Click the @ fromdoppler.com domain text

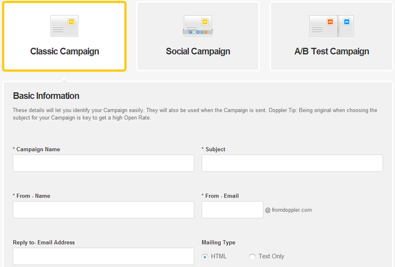[288, 210]
